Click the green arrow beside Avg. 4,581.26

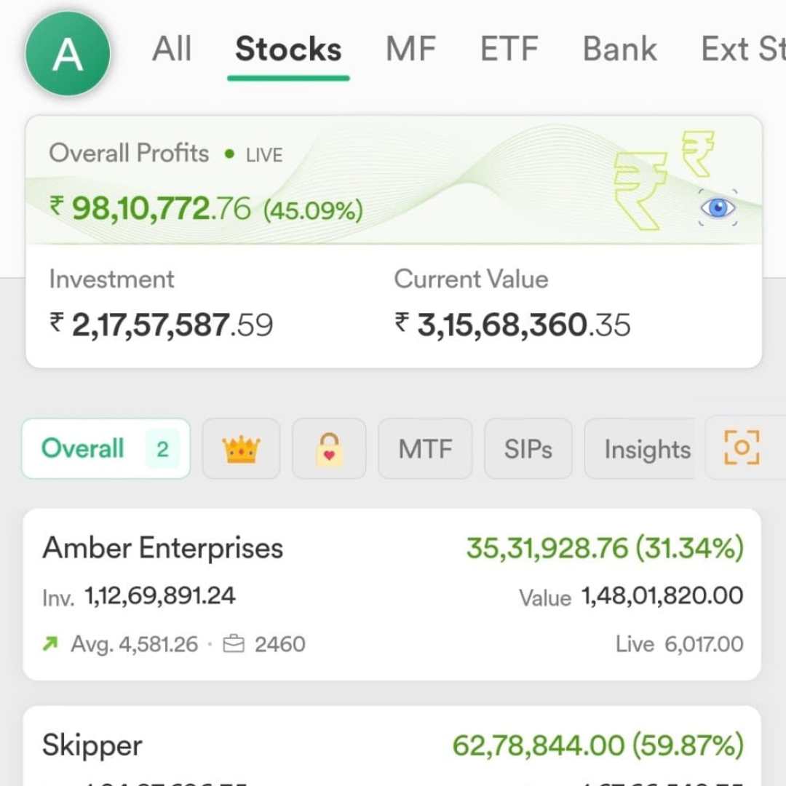pyautogui.click(x=50, y=643)
